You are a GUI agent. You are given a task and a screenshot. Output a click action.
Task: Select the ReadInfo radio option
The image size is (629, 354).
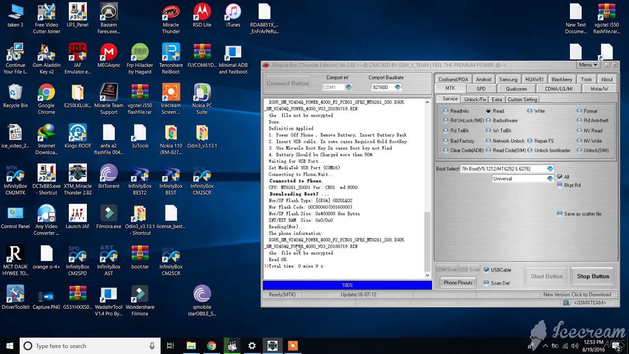pyautogui.click(x=456, y=111)
